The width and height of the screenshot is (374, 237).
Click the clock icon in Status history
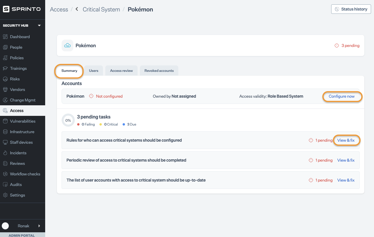337,9
